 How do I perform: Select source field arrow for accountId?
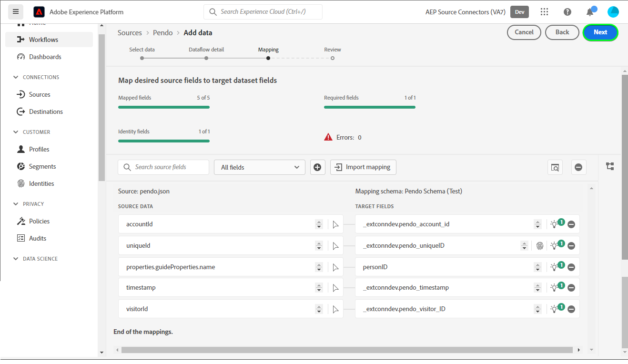(x=335, y=224)
